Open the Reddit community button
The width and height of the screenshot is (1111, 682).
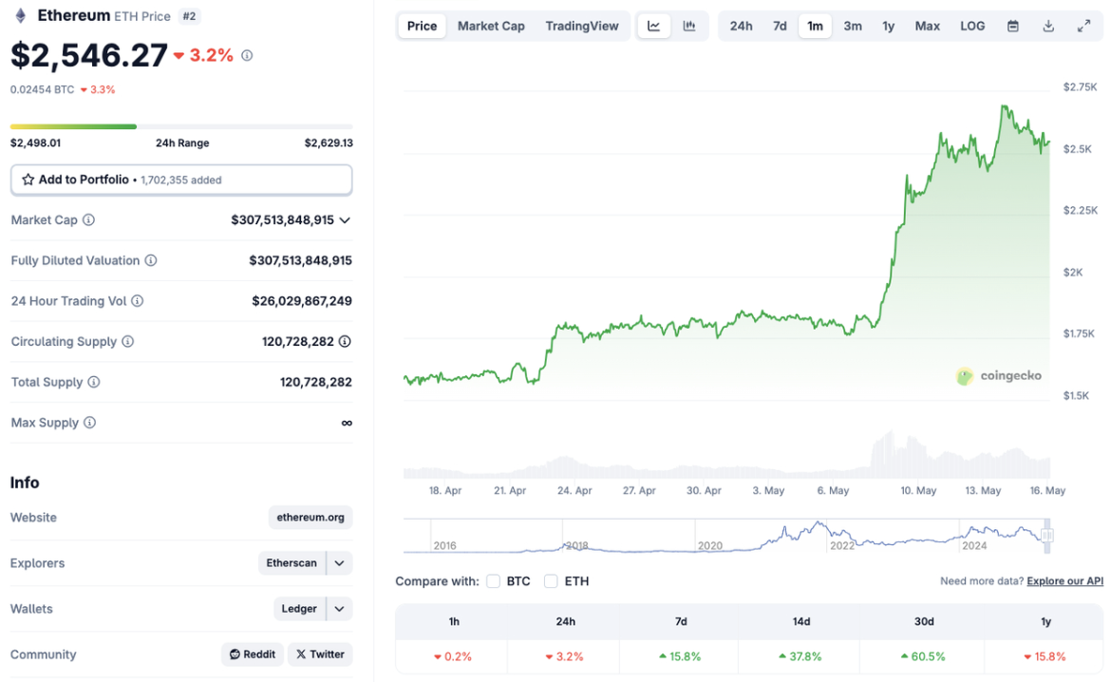(251, 654)
